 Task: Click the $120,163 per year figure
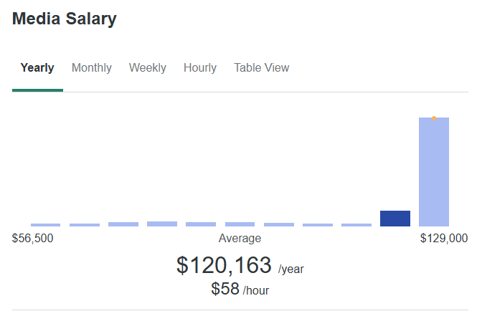[x=224, y=265]
